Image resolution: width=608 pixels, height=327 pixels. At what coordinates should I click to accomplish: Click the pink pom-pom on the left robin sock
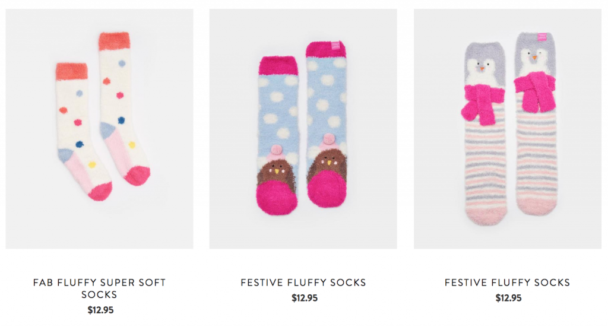pyautogui.click(x=277, y=149)
